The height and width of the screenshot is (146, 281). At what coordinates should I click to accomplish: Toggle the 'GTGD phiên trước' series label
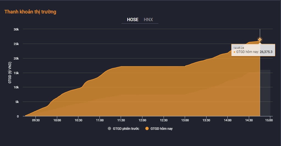pyautogui.click(x=126, y=128)
